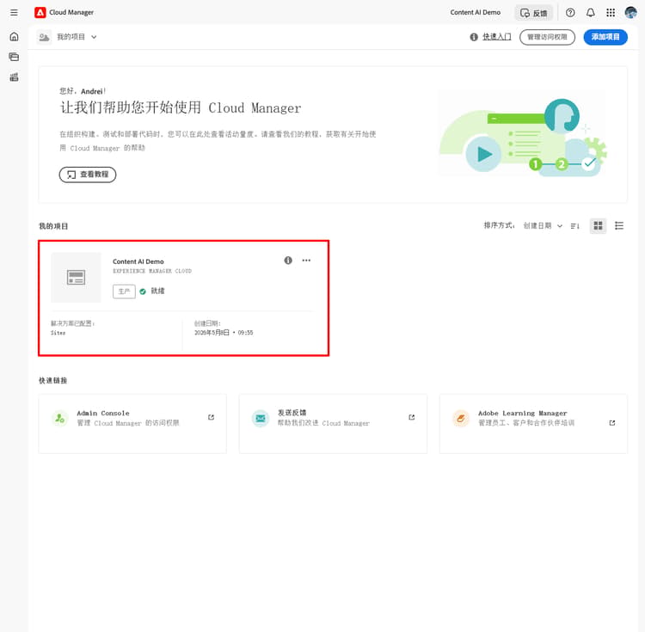Viewport: 645px width, 632px height.
Task: Open the 快速入门 quick start link
Action: tap(496, 37)
